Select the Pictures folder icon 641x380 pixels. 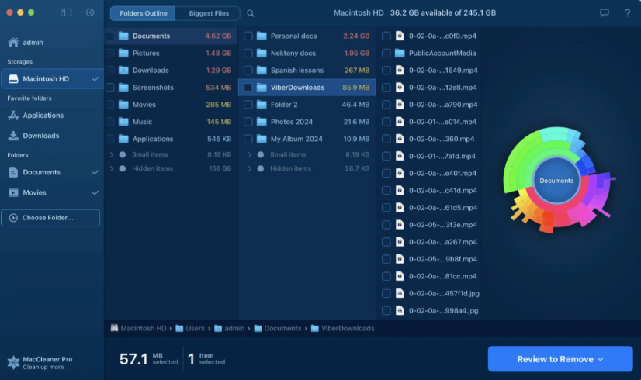coord(123,53)
